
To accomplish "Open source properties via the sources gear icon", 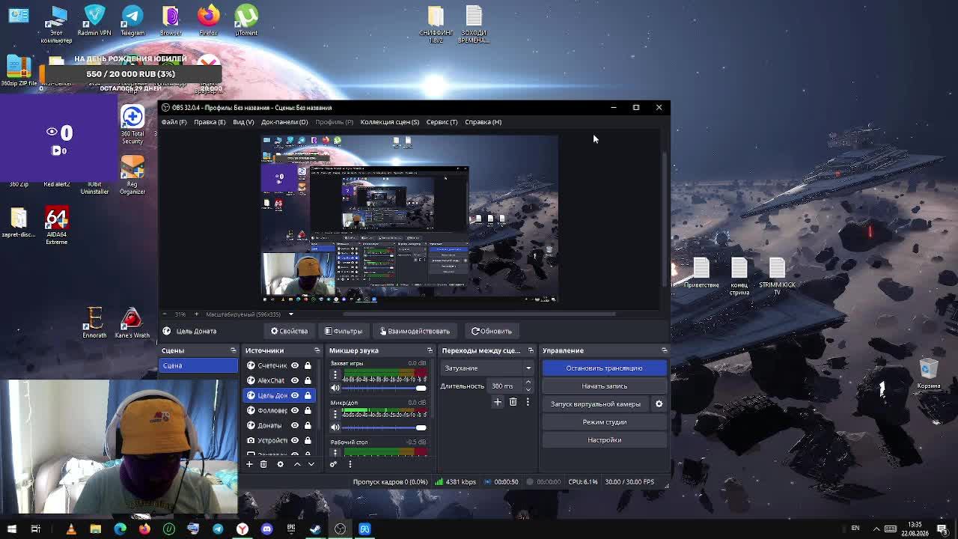I will click(280, 464).
